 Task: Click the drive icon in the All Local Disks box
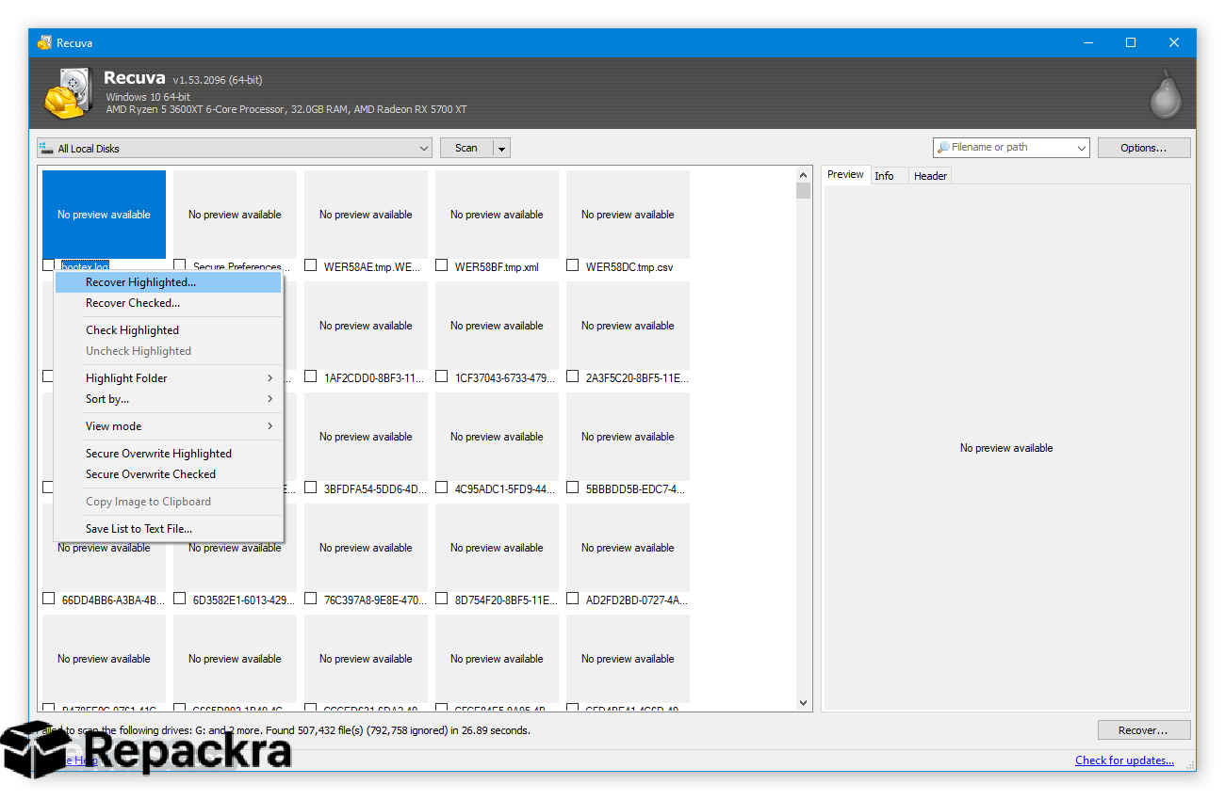[46, 148]
